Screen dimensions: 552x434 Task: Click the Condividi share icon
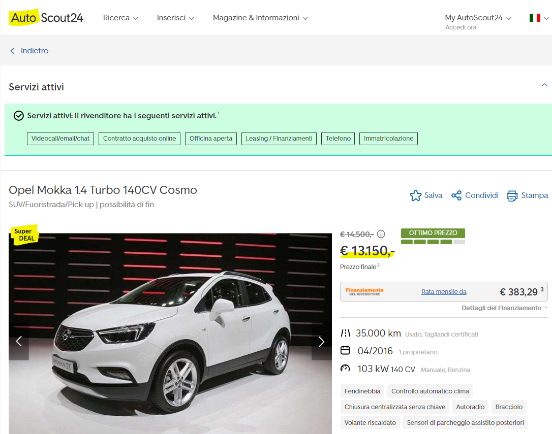pos(456,195)
